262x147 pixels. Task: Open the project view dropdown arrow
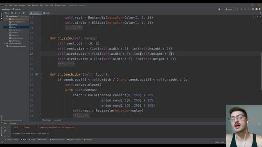[8, 13]
